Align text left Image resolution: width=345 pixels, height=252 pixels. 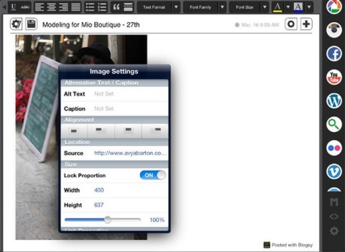pyautogui.click(x=40, y=7)
